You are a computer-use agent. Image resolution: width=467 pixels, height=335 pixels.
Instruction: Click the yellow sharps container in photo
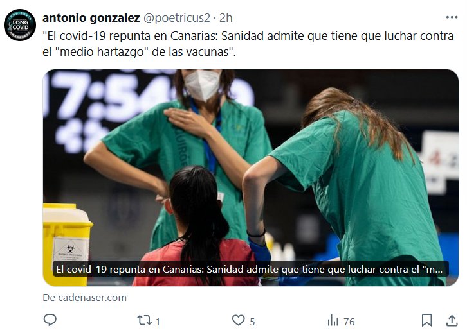tap(68, 245)
